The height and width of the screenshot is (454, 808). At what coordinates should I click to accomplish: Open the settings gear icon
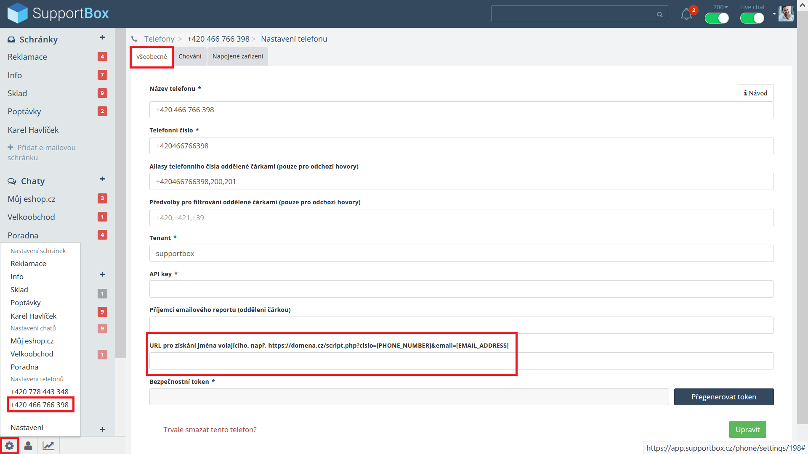pos(9,446)
